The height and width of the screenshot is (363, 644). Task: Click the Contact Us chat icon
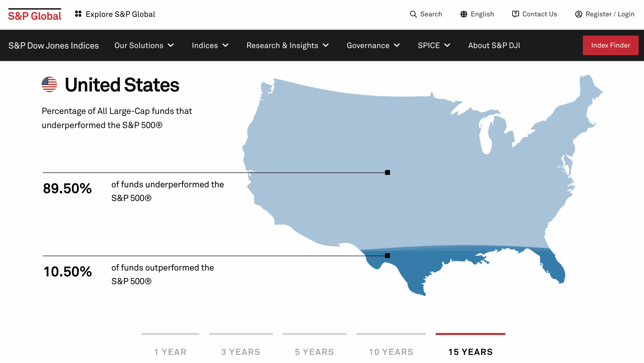pyautogui.click(x=515, y=14)
